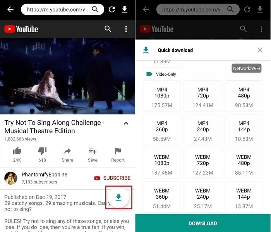
Task: Reload icon on right dimmed screen
Action: click(x=247, y=9)
